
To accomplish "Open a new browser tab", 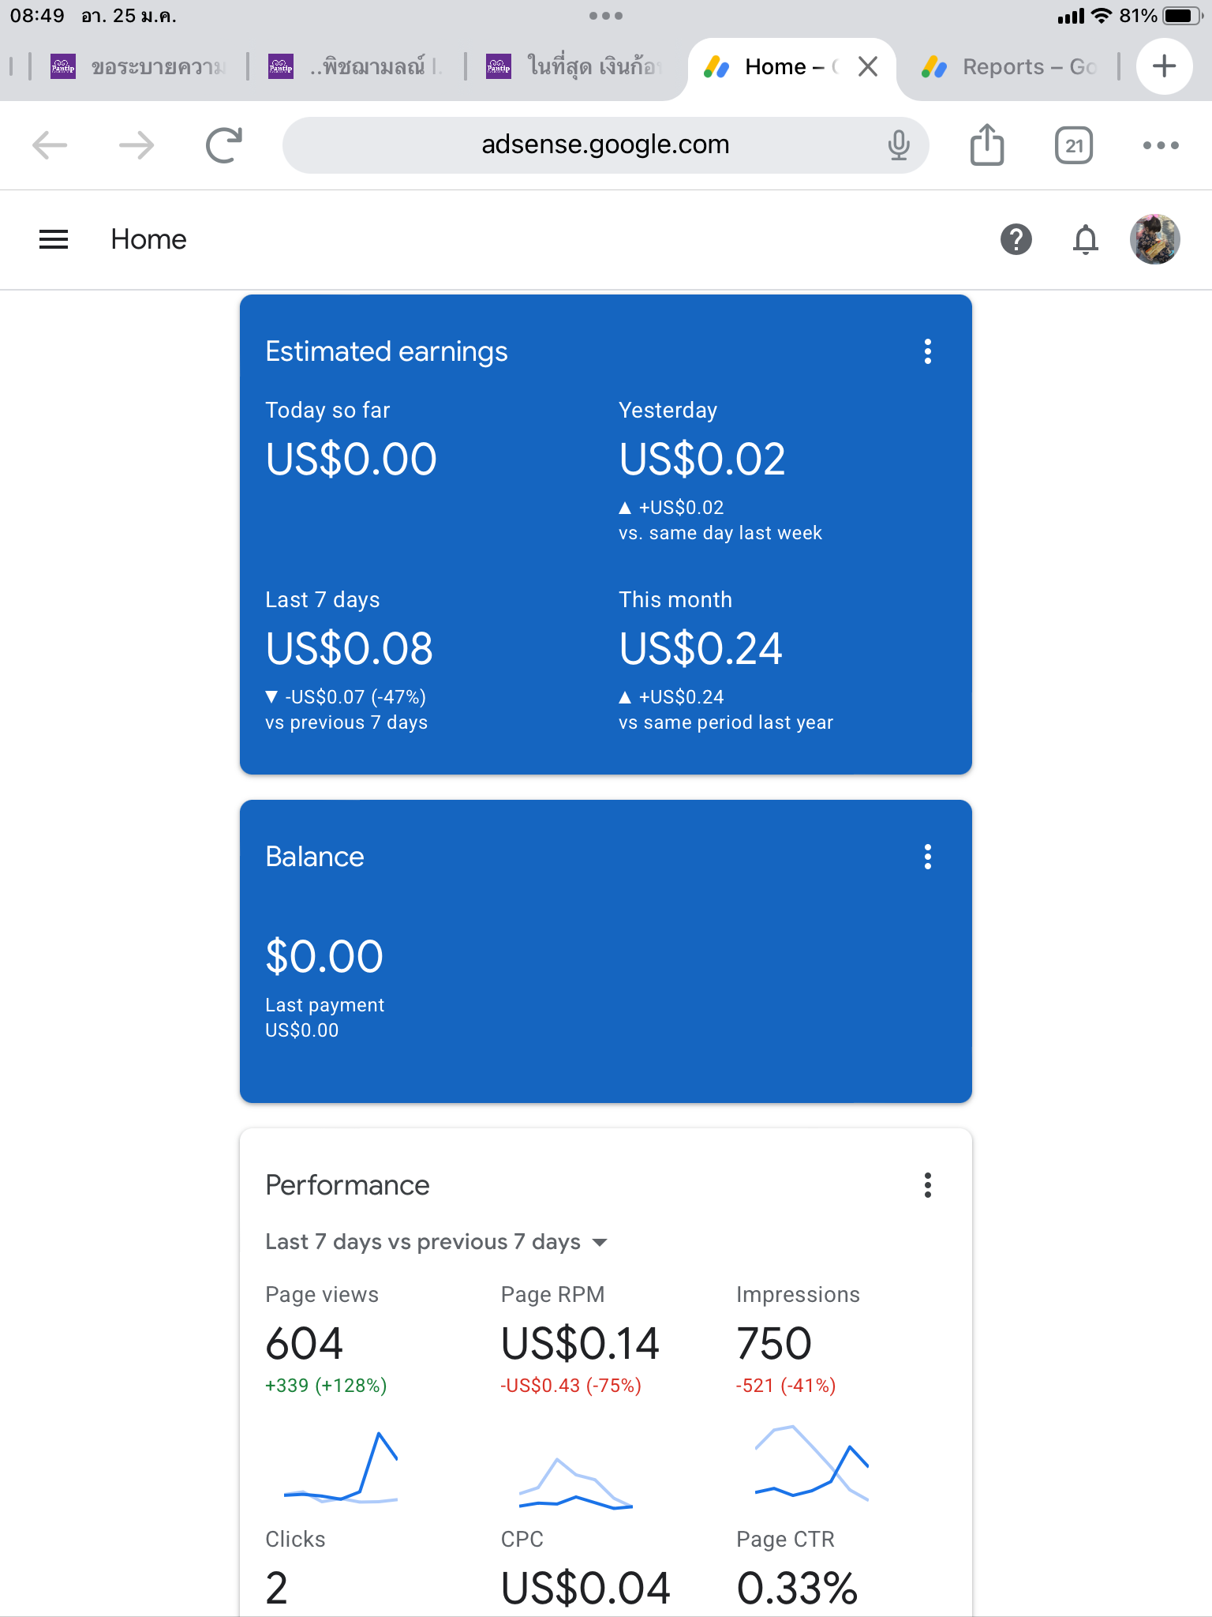I will (x=1164, y=66).
